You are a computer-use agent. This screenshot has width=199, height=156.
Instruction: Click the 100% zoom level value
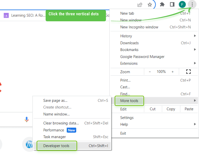tap(161, 72)
